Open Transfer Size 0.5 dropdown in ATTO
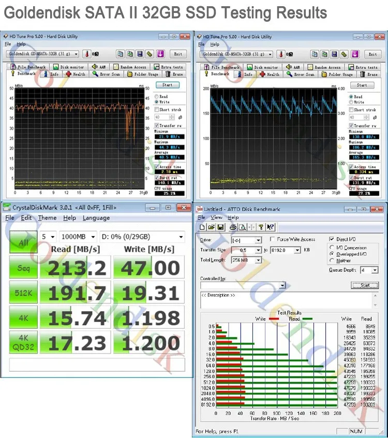The width and height of the screenshot is (388, 438). 258,250
